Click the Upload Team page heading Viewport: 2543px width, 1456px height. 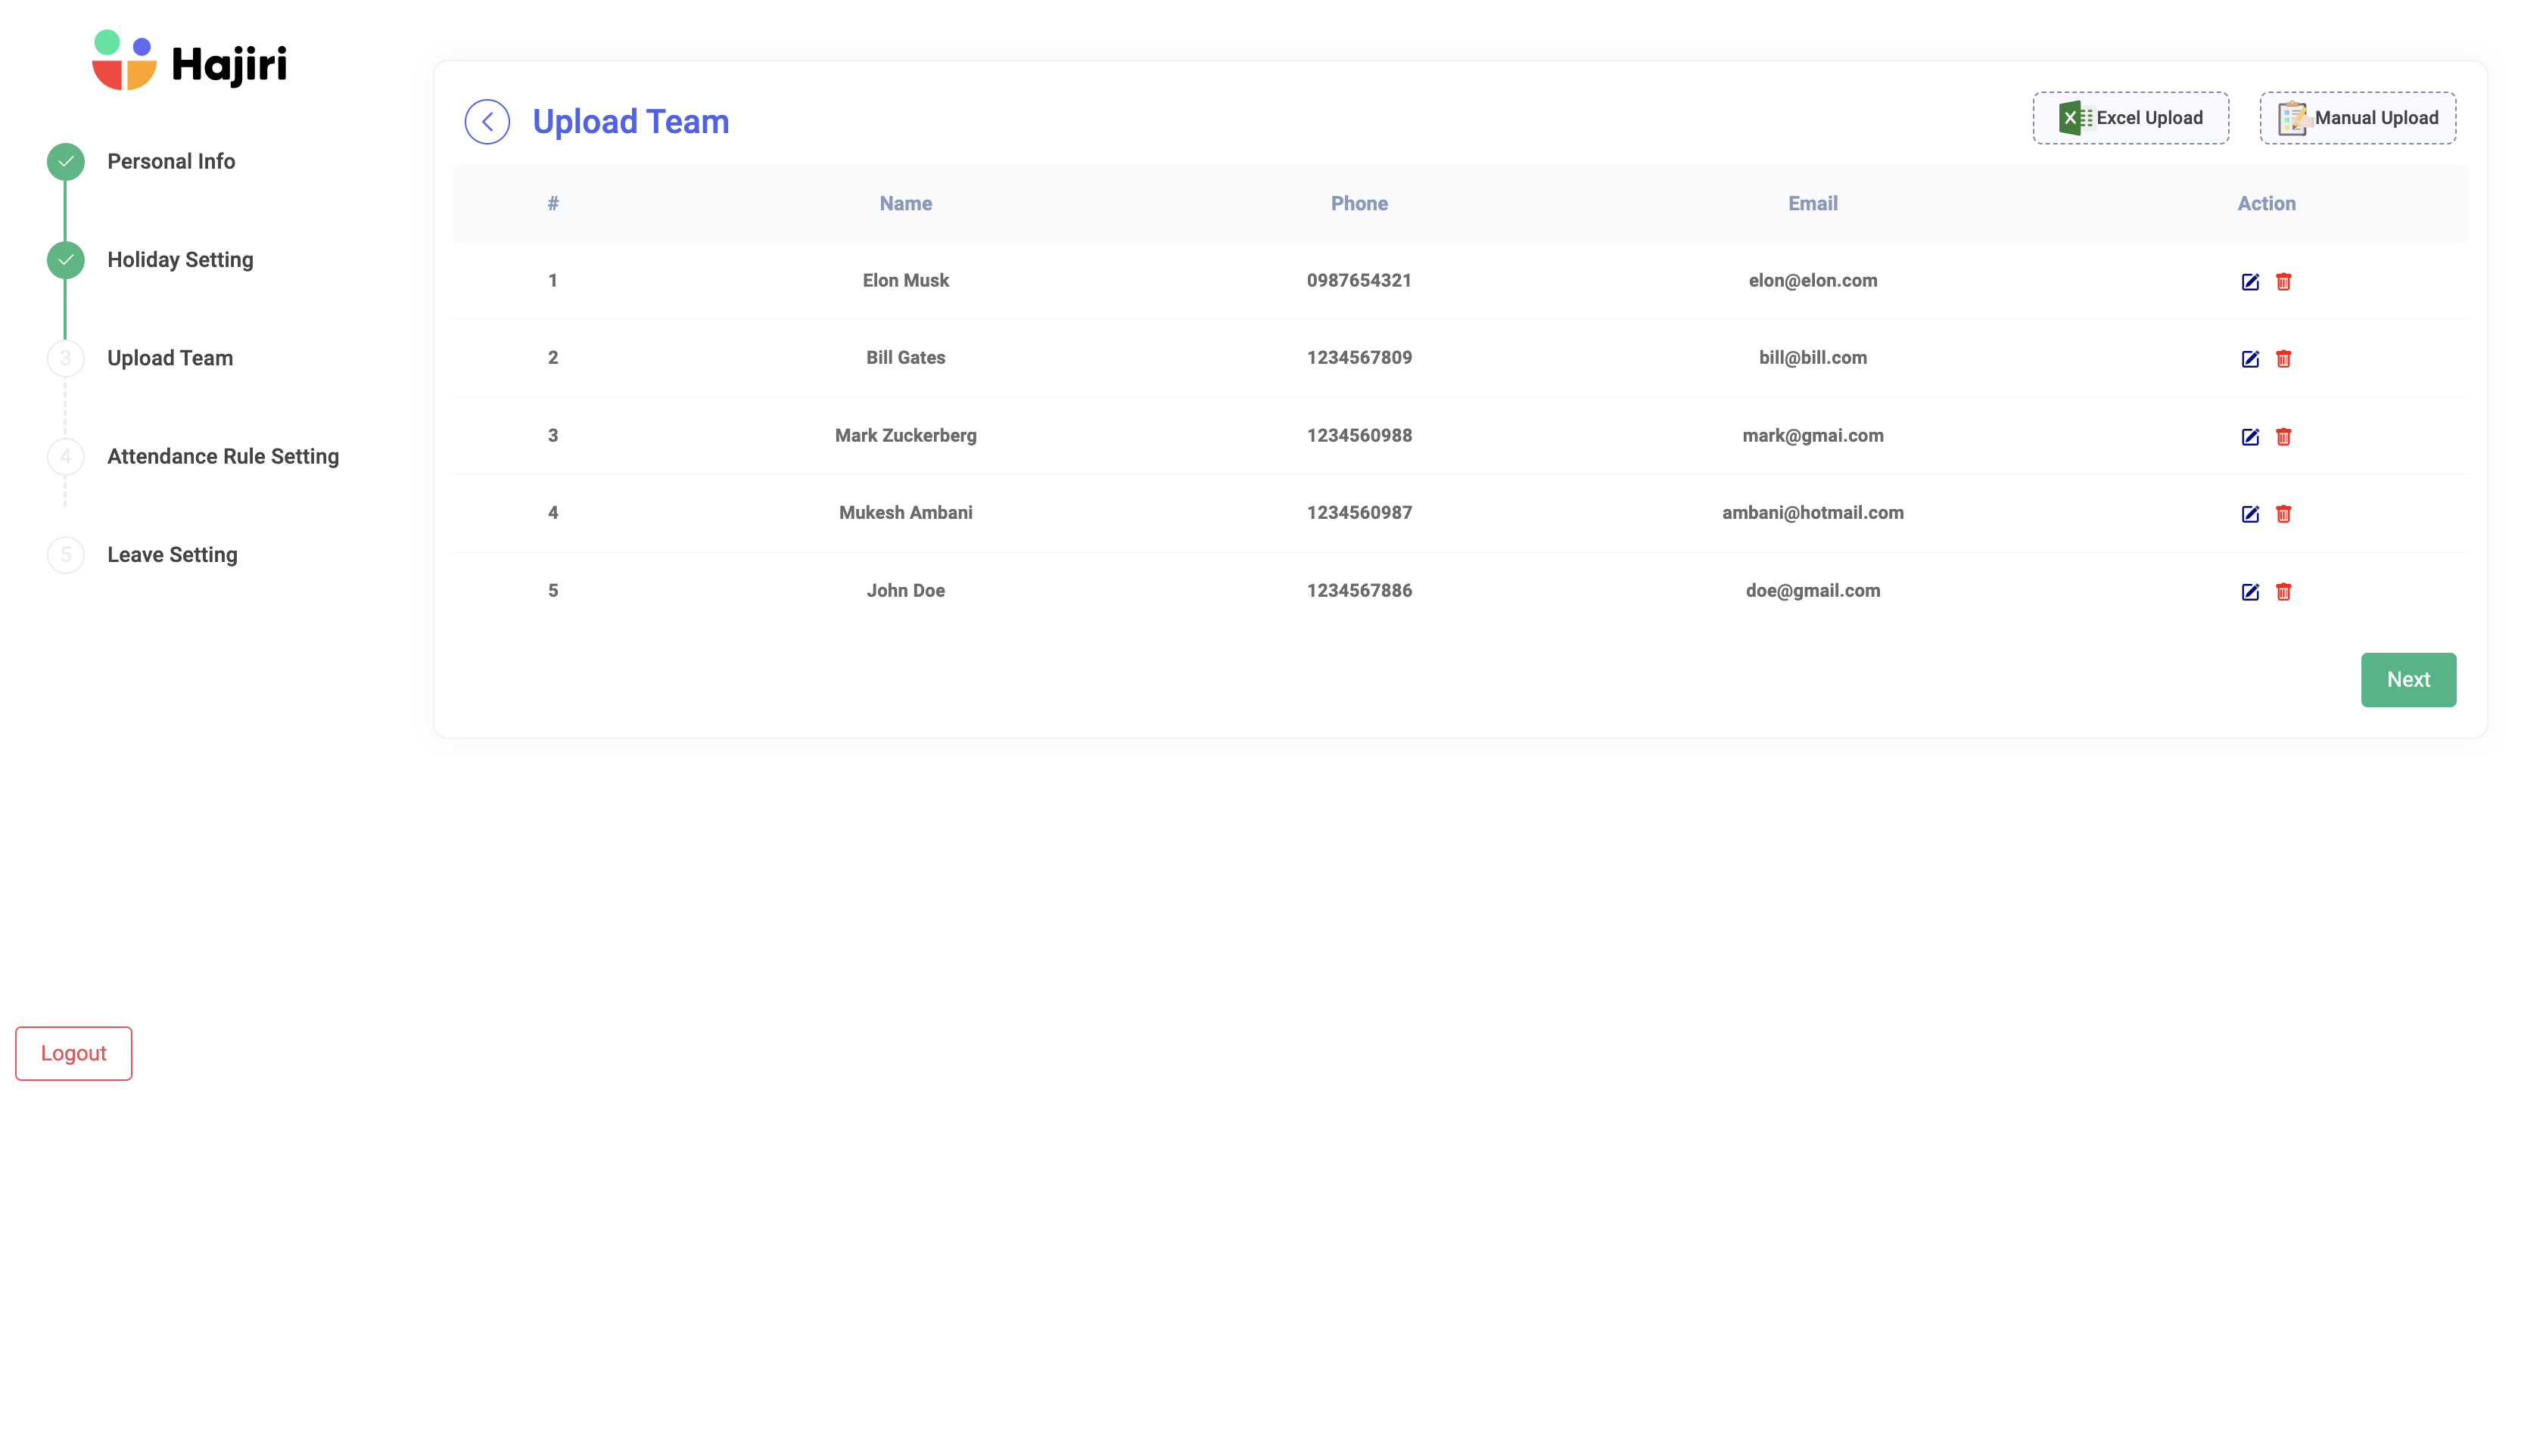[630, 122]
